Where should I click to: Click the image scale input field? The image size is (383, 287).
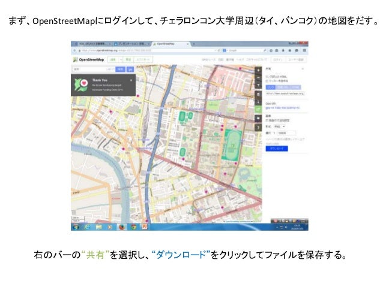pos(286,133)
